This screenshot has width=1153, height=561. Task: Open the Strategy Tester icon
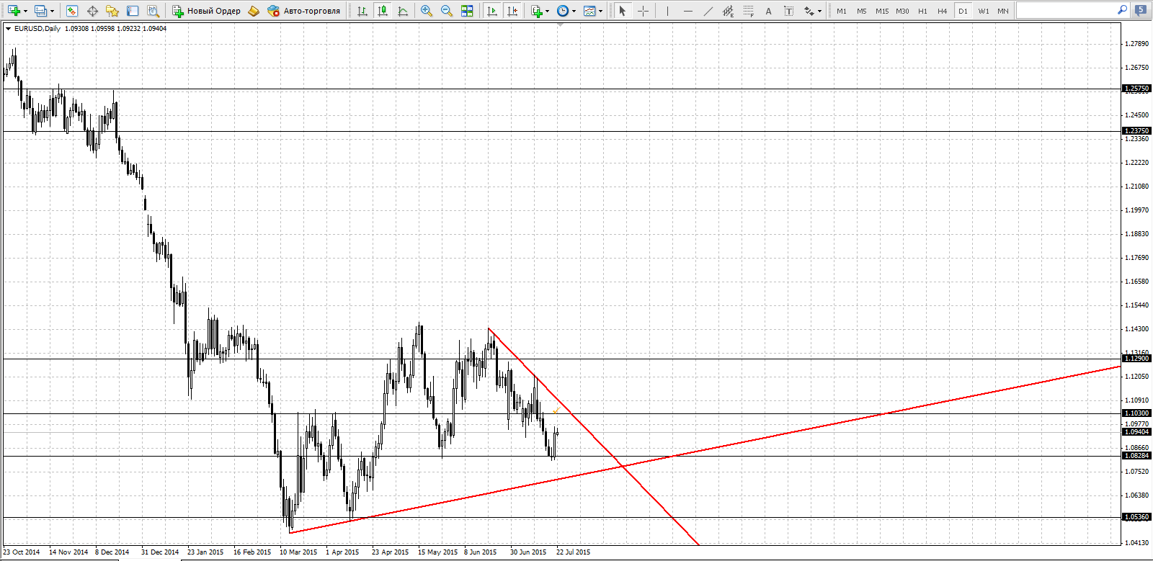pos(153,11)
